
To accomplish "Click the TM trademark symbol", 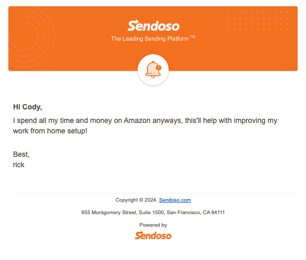I will click(x=192, y=37).
